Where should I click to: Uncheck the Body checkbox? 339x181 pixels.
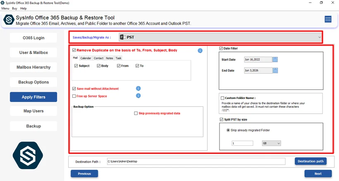[x=98, y=66]
